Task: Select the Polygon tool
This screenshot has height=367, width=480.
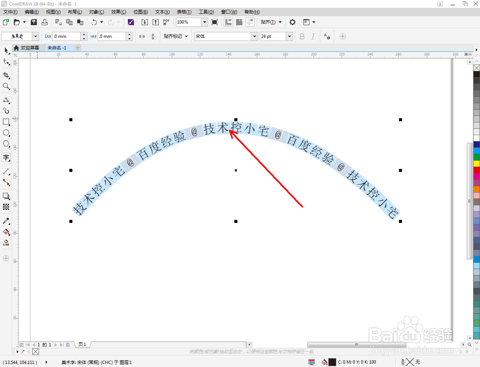Action: [6, 144]
